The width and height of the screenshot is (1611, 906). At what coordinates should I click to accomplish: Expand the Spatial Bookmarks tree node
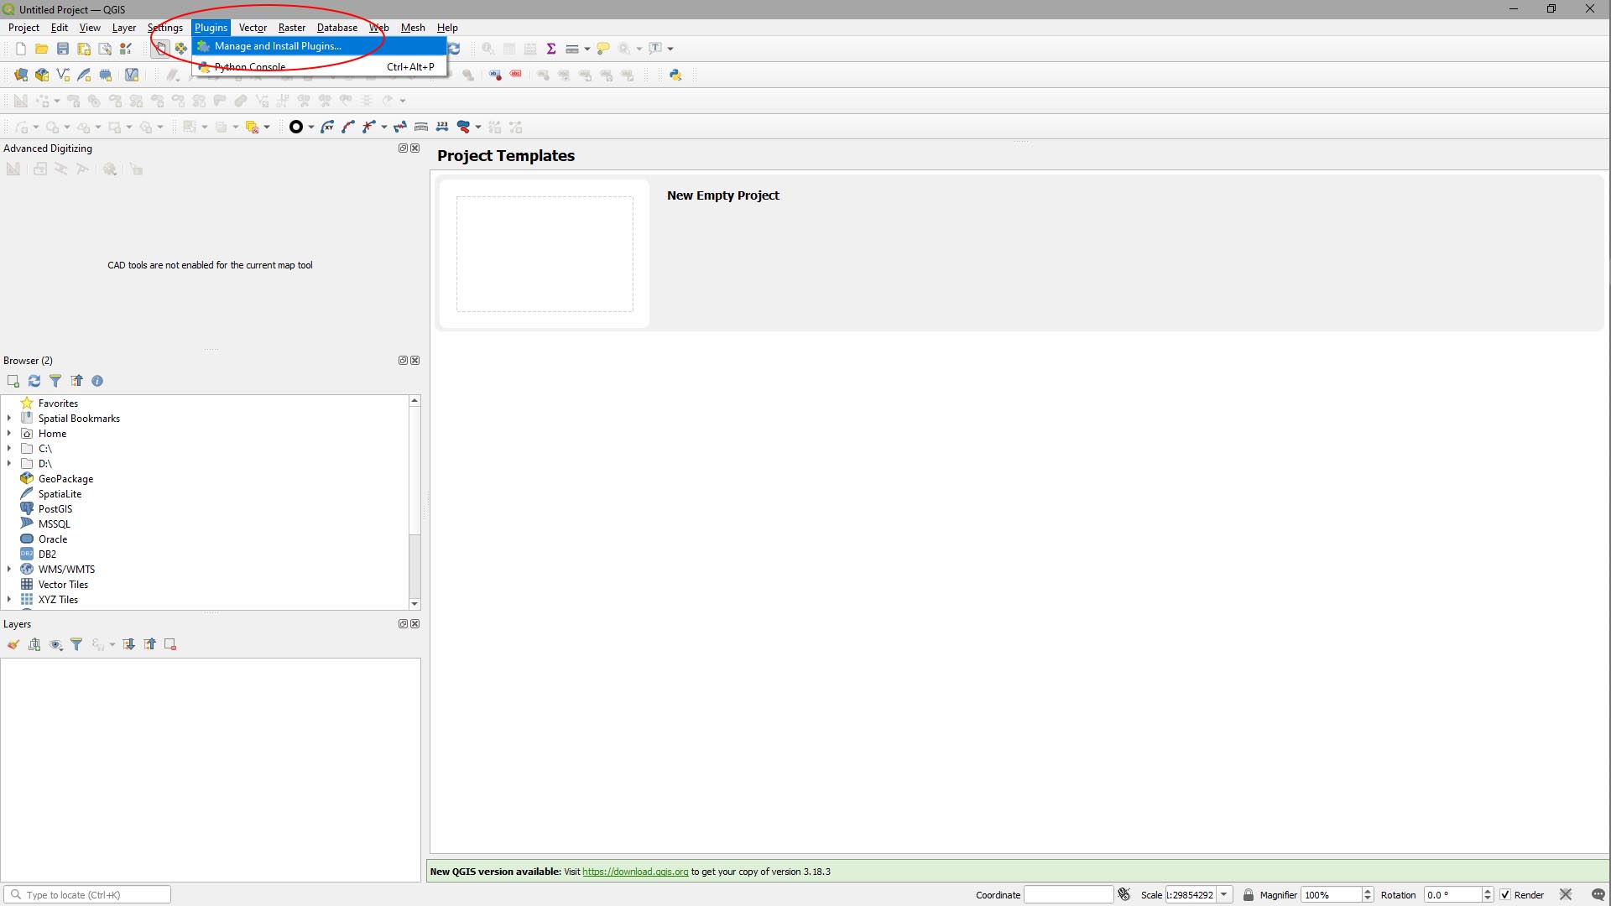[x=9, y=418]
